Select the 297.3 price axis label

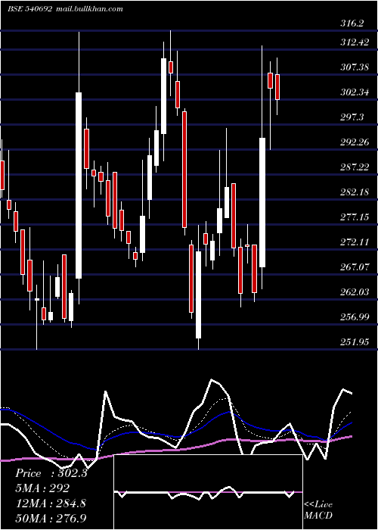pyautogui.click(x=352, y=117)
